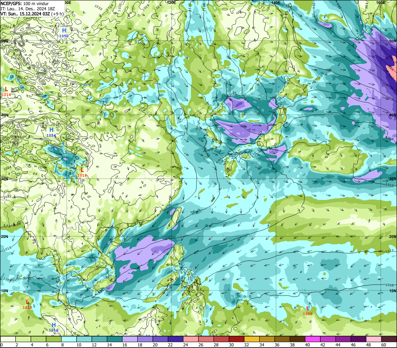
Task: Click the '(+9 h)' forecast offset text
Action: click(58, 13)
